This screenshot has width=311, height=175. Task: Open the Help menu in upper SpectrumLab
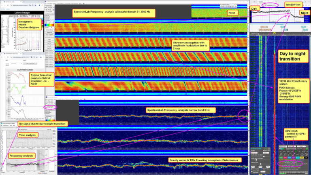(80, 4)
